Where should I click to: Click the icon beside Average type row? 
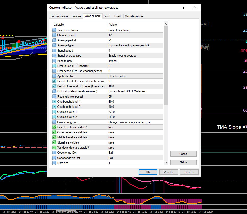point(54,45)
